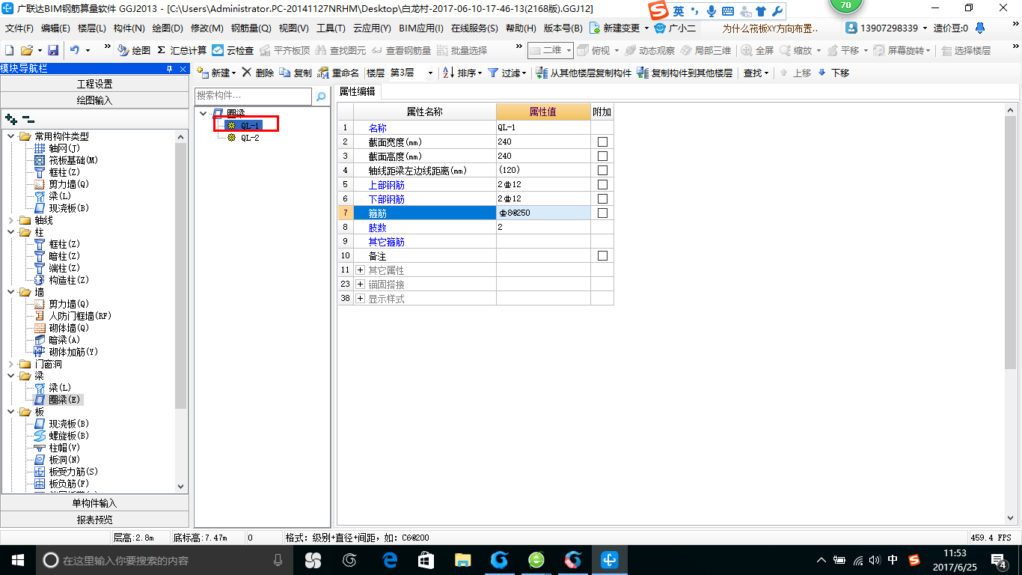Click 新建 new component button
The image size is (1022, 575).
[216, 73]
